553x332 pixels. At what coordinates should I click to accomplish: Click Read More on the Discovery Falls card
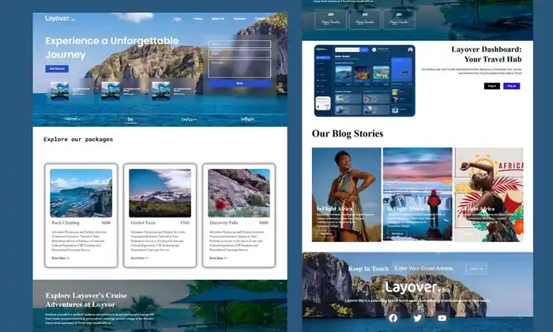tap(218, 258)
